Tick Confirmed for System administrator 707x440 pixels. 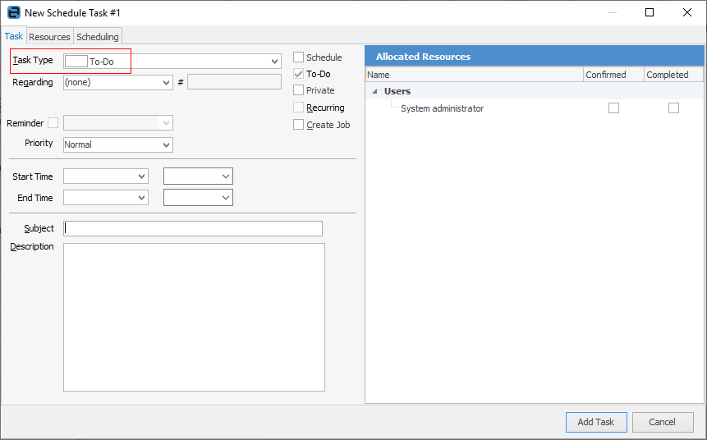point(613,108)
